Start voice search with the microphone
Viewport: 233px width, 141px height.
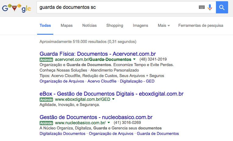210,7
